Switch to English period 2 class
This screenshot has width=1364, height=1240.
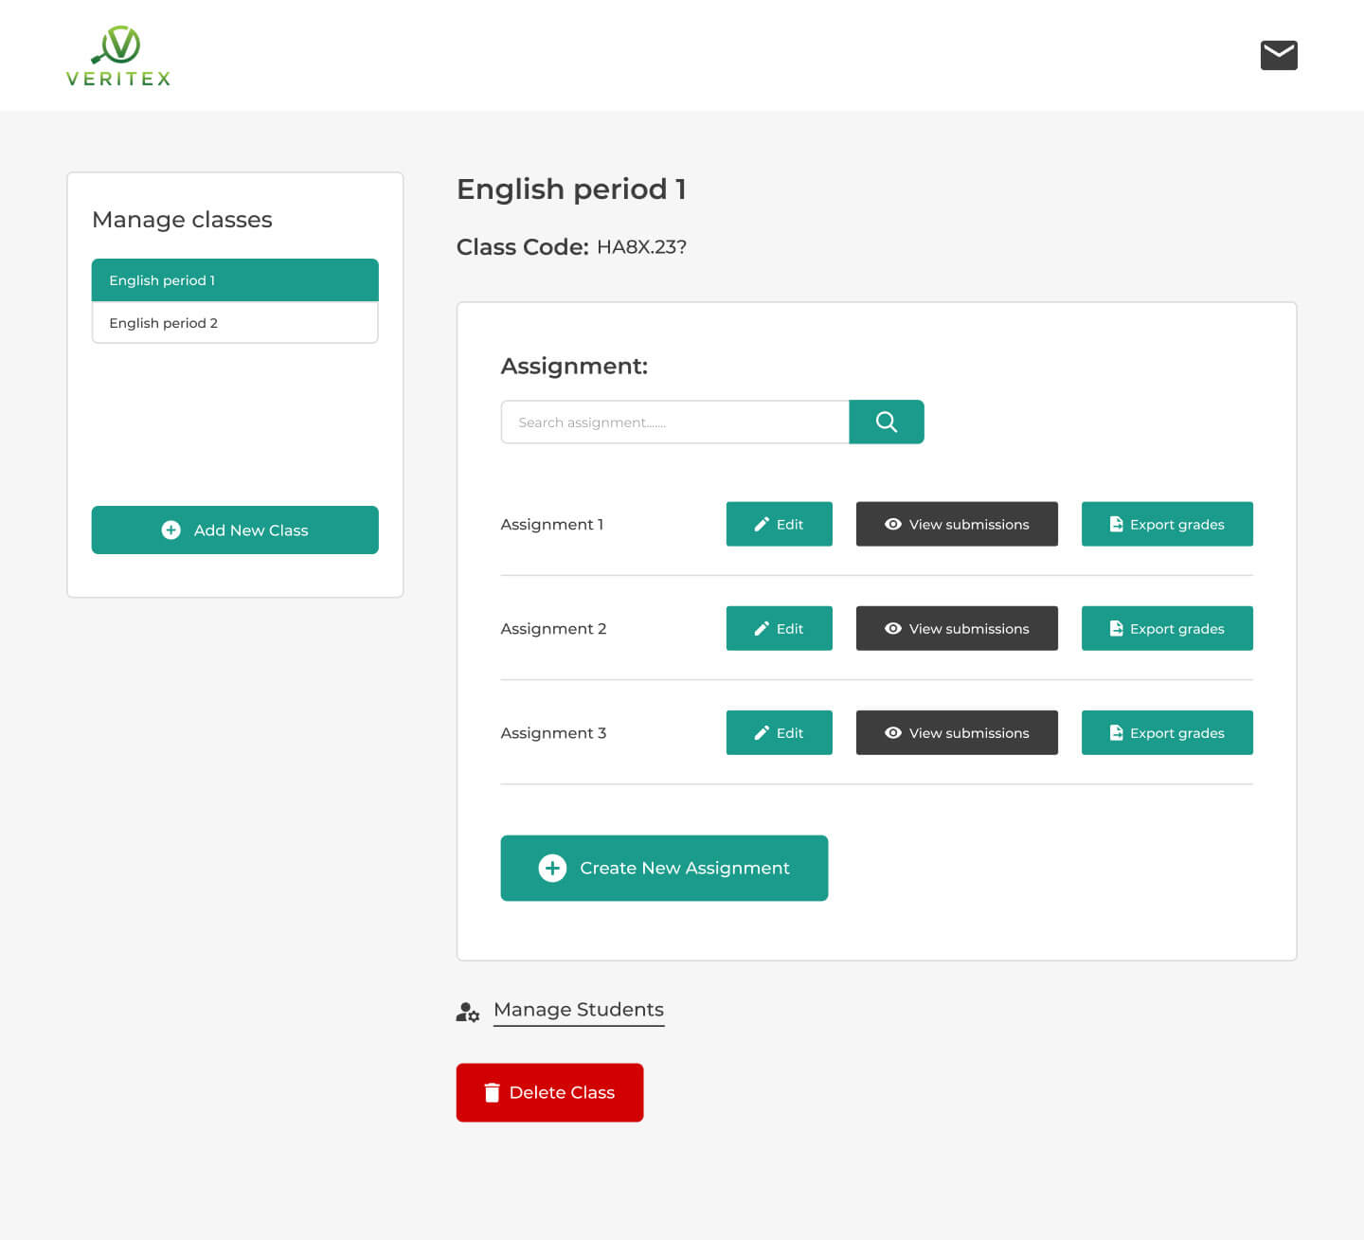coord(235,323)
